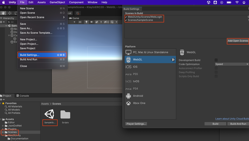
Task: Click Build And Run button in Build Settings
Action: (238, 124)
